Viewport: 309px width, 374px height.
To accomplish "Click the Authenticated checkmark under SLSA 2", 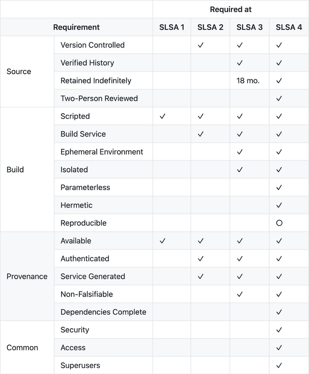I will (201, 258).
